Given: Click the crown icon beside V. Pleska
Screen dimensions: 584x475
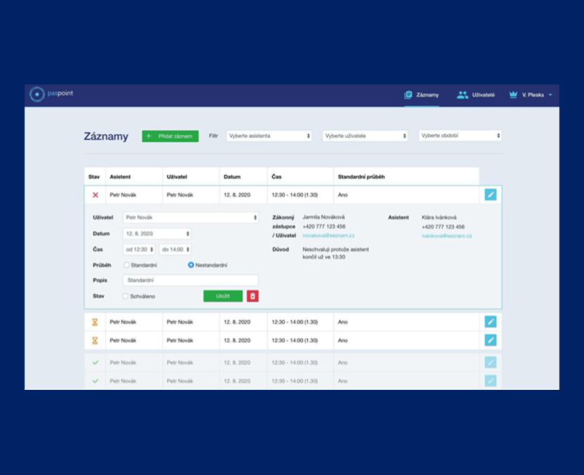Looking at the screenshot, I should 512,94.
